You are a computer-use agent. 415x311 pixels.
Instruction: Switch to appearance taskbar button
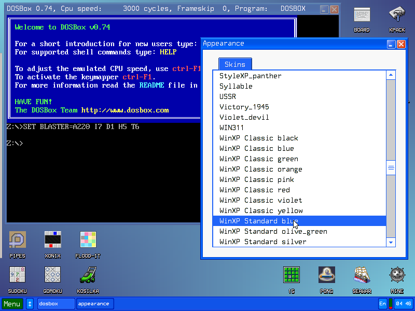point(95,304)
